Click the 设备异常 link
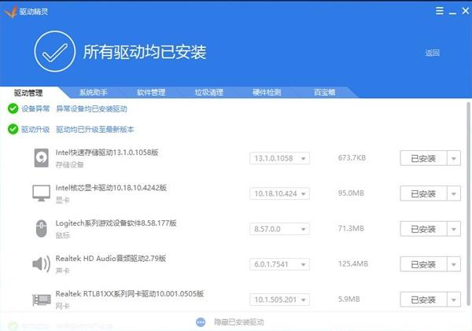472x331 pixels. click(35, 108)
